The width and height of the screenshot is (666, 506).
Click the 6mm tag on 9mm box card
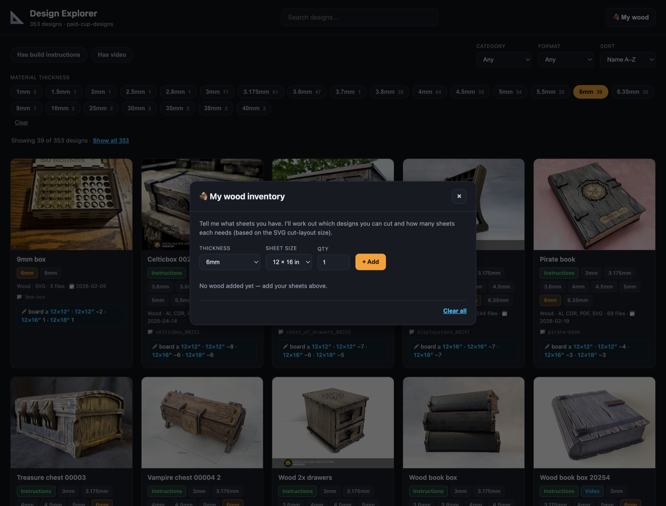tap(27, 273)
